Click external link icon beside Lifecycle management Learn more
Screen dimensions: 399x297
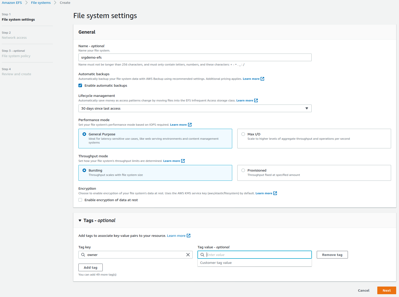click(256, 100)
